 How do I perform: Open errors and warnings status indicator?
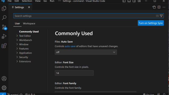click(x=30, y=94)
